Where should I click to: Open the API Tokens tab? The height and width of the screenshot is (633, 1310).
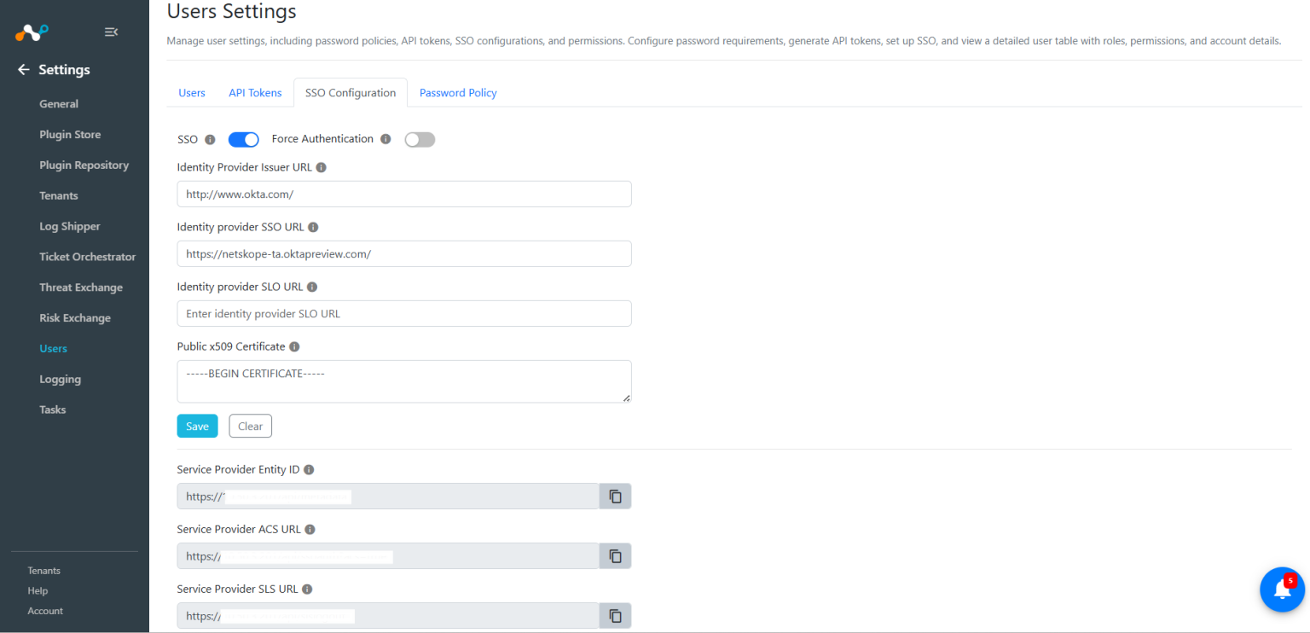255,92
